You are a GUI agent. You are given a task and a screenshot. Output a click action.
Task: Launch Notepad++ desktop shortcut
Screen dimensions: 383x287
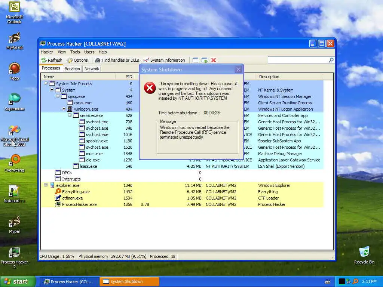15,194
